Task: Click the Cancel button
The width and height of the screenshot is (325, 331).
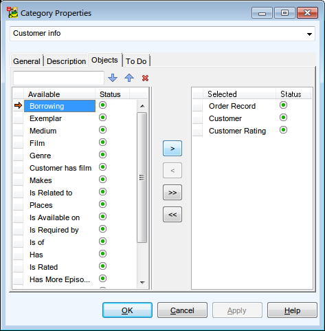Action: click(182, 310)
